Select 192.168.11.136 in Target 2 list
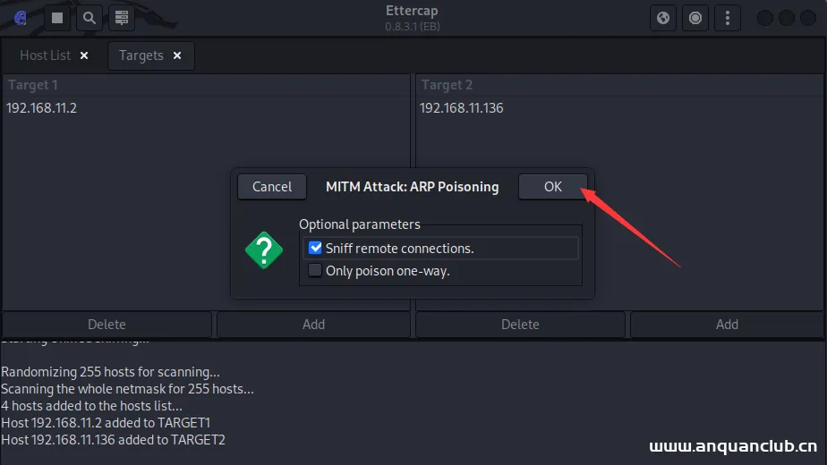The image size is (827, 465). [x=461, y=108]
